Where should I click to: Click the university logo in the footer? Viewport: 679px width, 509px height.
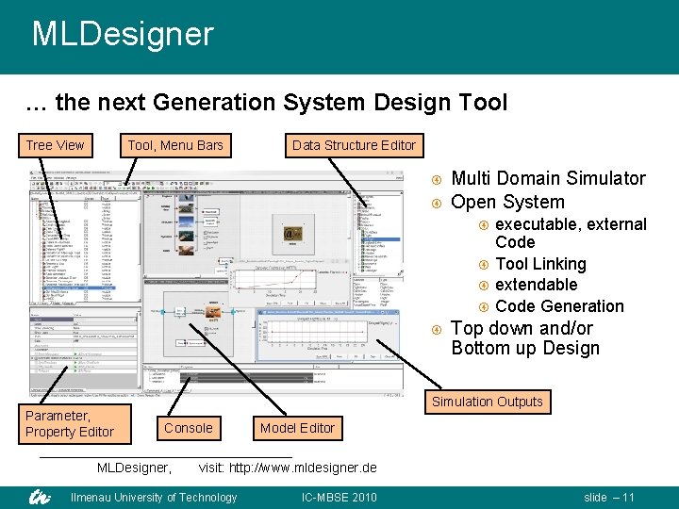[40, 498]
